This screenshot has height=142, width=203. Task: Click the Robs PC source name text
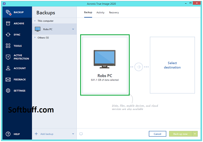105,76
